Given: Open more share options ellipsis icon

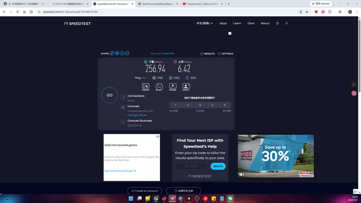Looking at the screenshot, I should (x=127, y=53).
